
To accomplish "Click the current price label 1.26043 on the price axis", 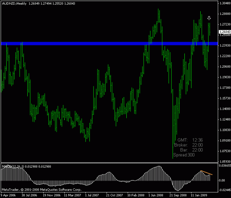I will pos(225,32).
